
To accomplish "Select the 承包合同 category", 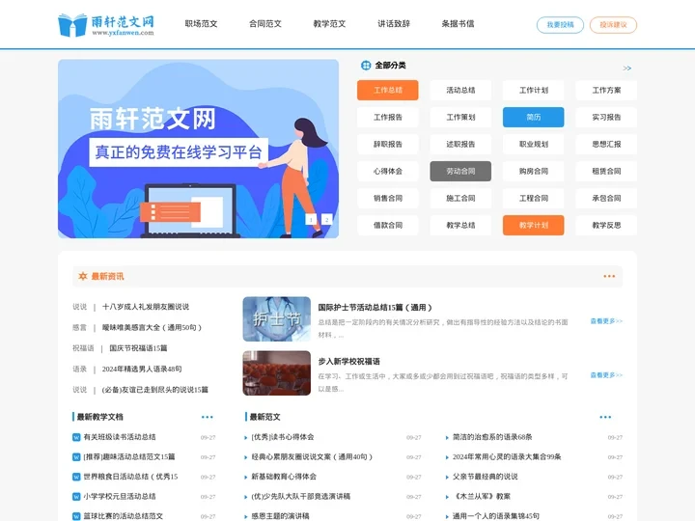I will click(x=606, y=199).
